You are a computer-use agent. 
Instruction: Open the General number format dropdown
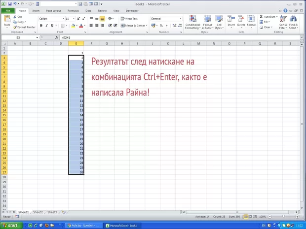pos(181,19)
